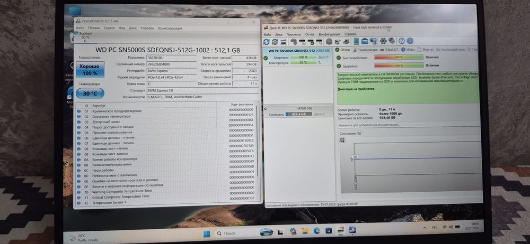Select attribute row 05 Процент использования
The height and width of the screenshot is (244, 530).
[165, 133]
